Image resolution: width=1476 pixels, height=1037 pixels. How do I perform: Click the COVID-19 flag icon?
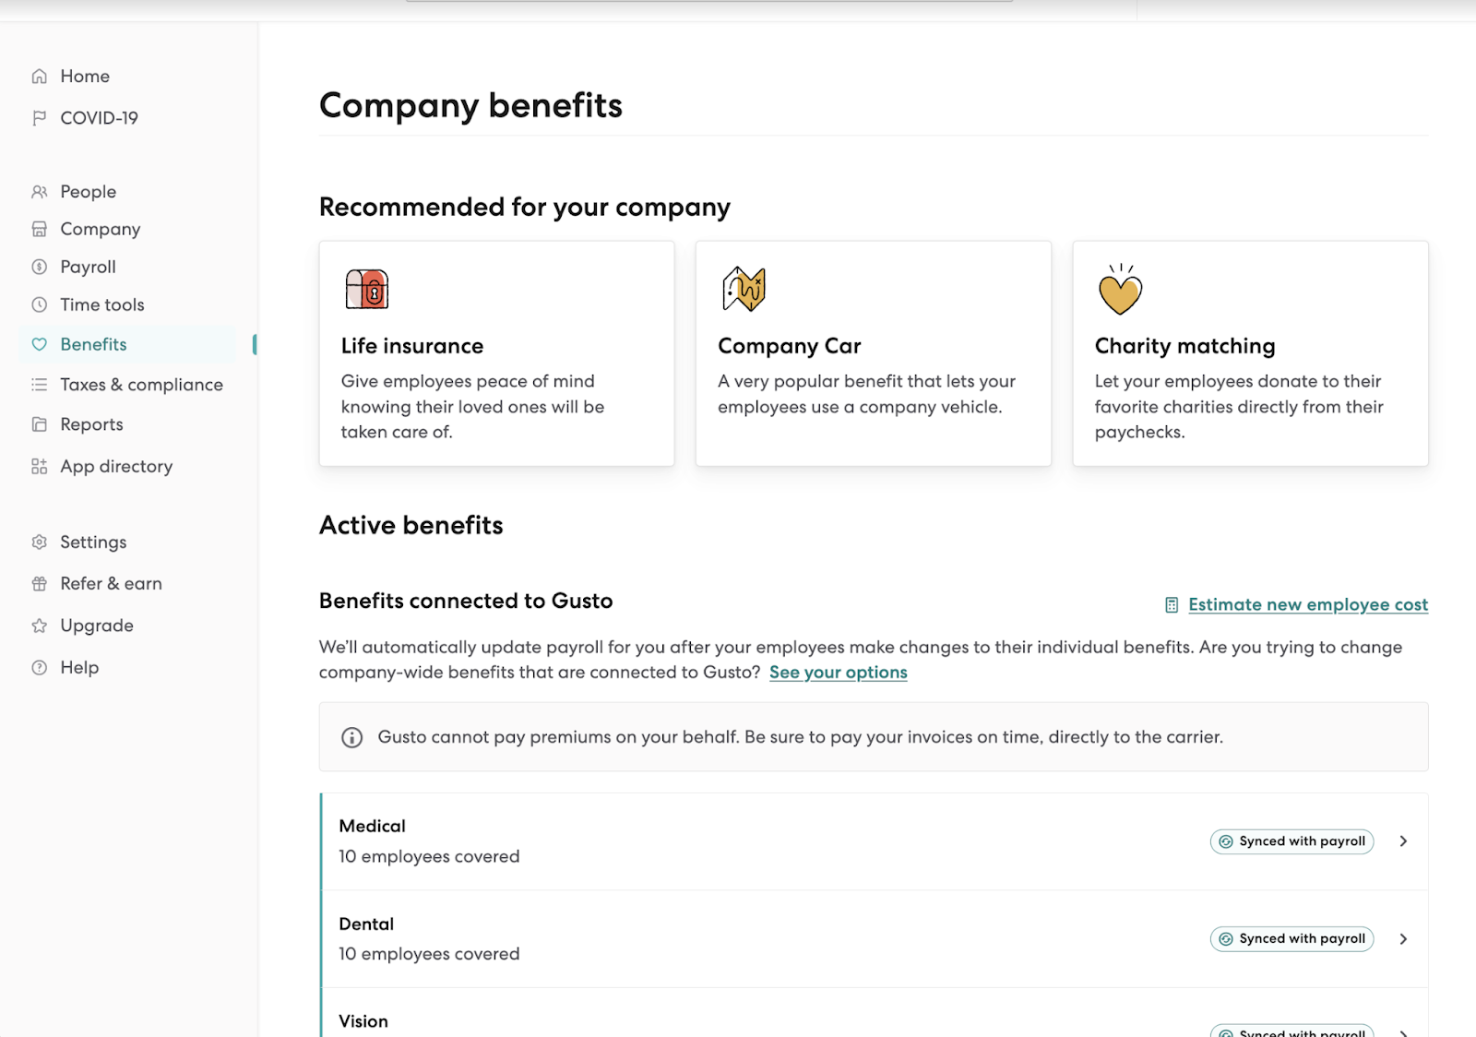pyautogui.click(x=39, y=118)
